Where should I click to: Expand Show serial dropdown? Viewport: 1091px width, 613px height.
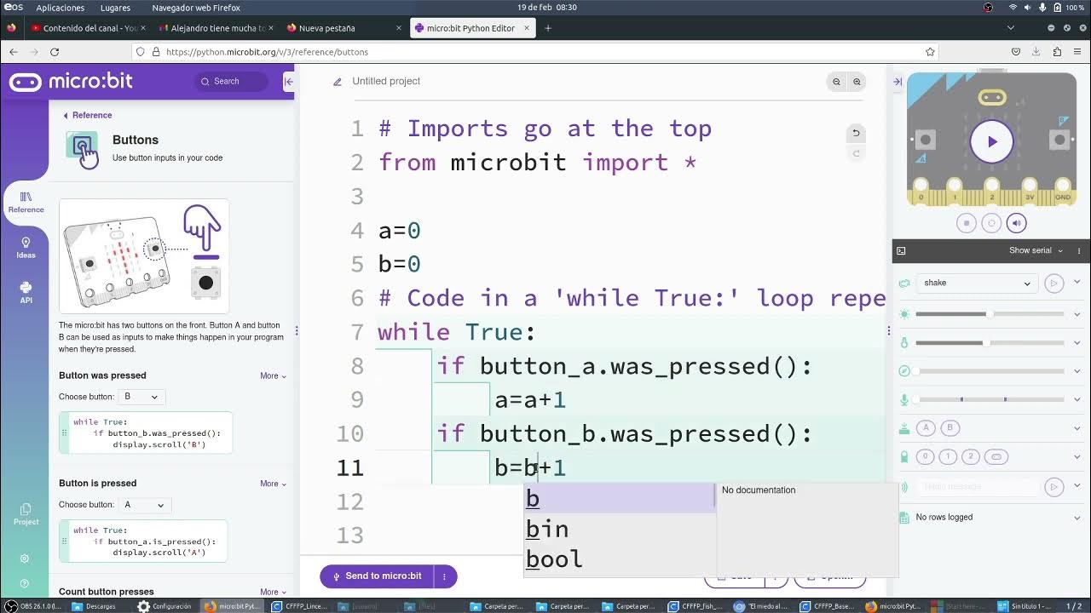(1036, 250)
